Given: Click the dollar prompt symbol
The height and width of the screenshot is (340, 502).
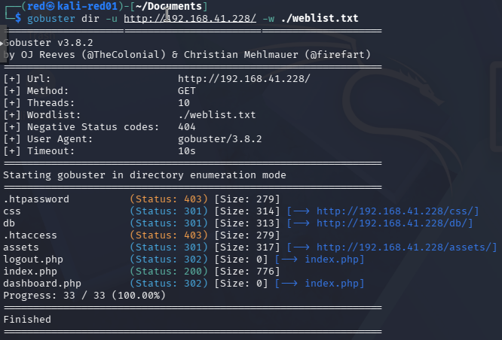Looking at the screenshot, I should pos(18,18).
